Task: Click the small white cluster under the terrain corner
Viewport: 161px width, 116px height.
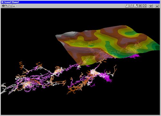Action: tap(79, 67)
